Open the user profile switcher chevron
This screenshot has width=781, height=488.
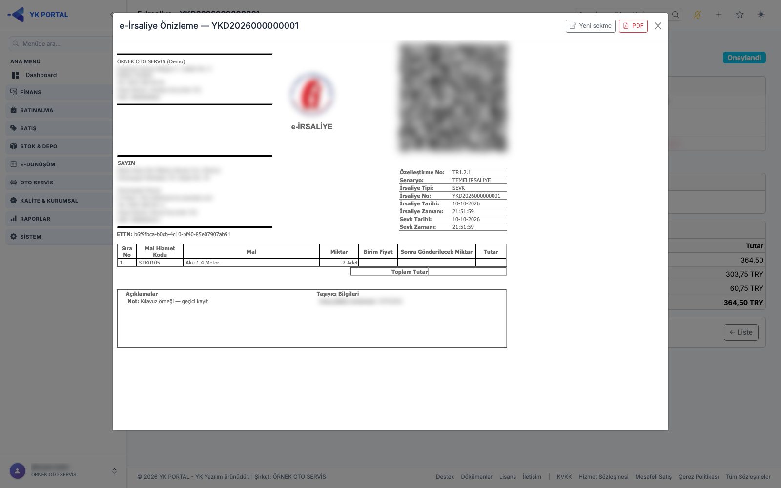click(x=114, y=471)
